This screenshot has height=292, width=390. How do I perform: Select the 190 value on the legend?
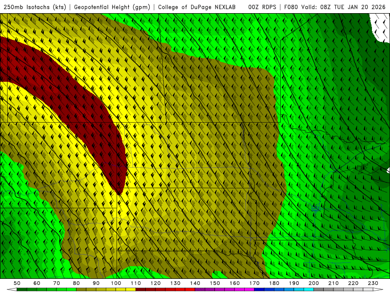(x=294, y=283)
